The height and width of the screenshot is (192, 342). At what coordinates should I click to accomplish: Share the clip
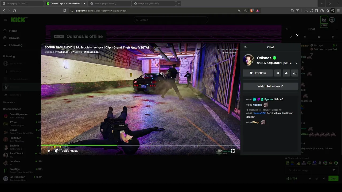pos(278,73)
